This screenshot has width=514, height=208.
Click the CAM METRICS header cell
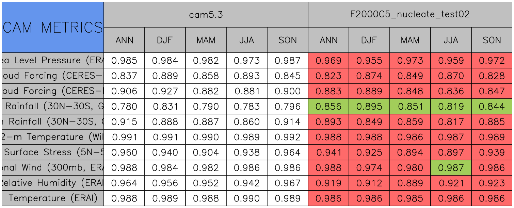(53, 27)
